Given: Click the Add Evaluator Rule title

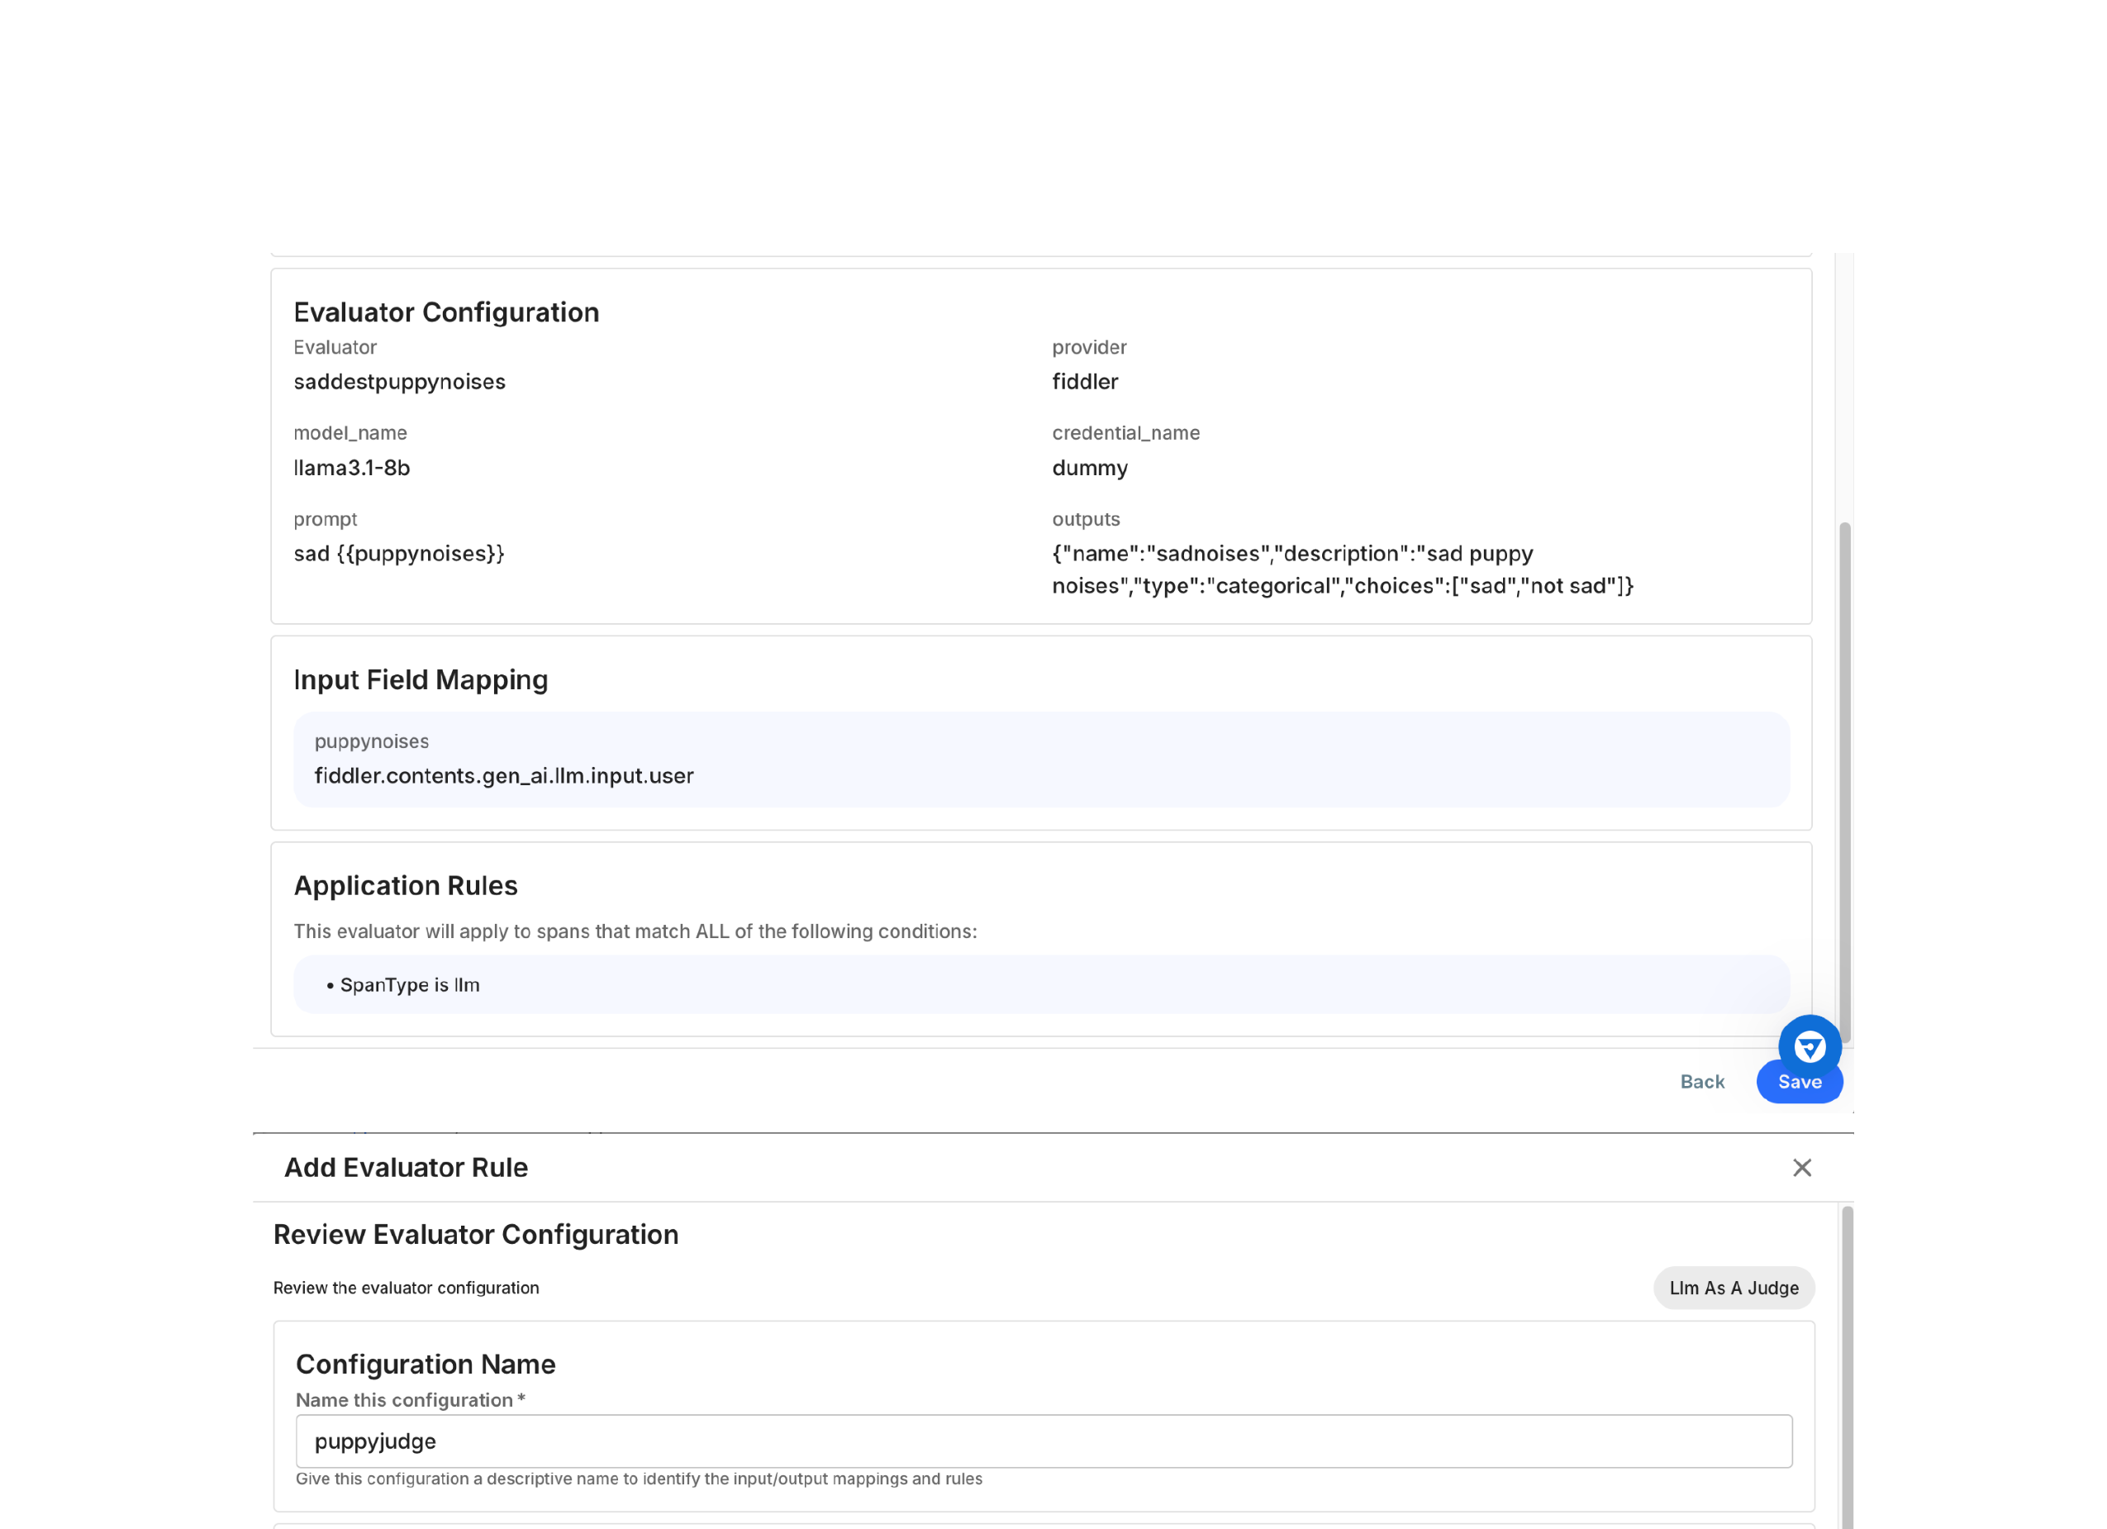Looking at the screenshot, I should [x=406, y=1168].
